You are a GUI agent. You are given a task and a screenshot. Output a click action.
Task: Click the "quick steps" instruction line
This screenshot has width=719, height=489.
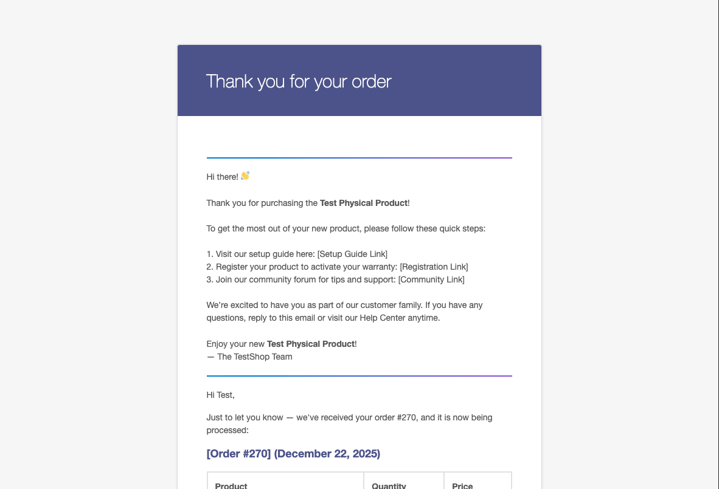pyautogui.click(x=346, y=229)
